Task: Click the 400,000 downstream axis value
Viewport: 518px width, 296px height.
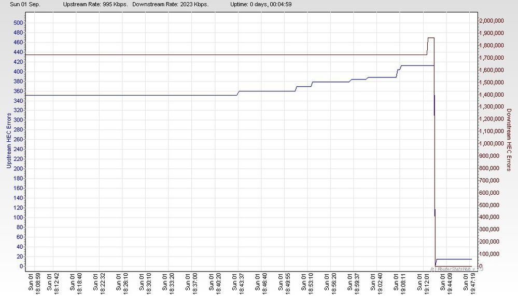Action: point(489,217)
